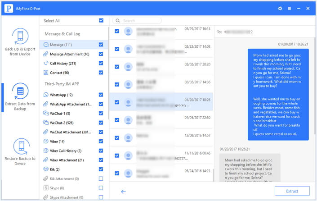The width and height of the screenshot is (317, 201).
Task: Click the Viber Call History icon
Action: click(46, 151)
